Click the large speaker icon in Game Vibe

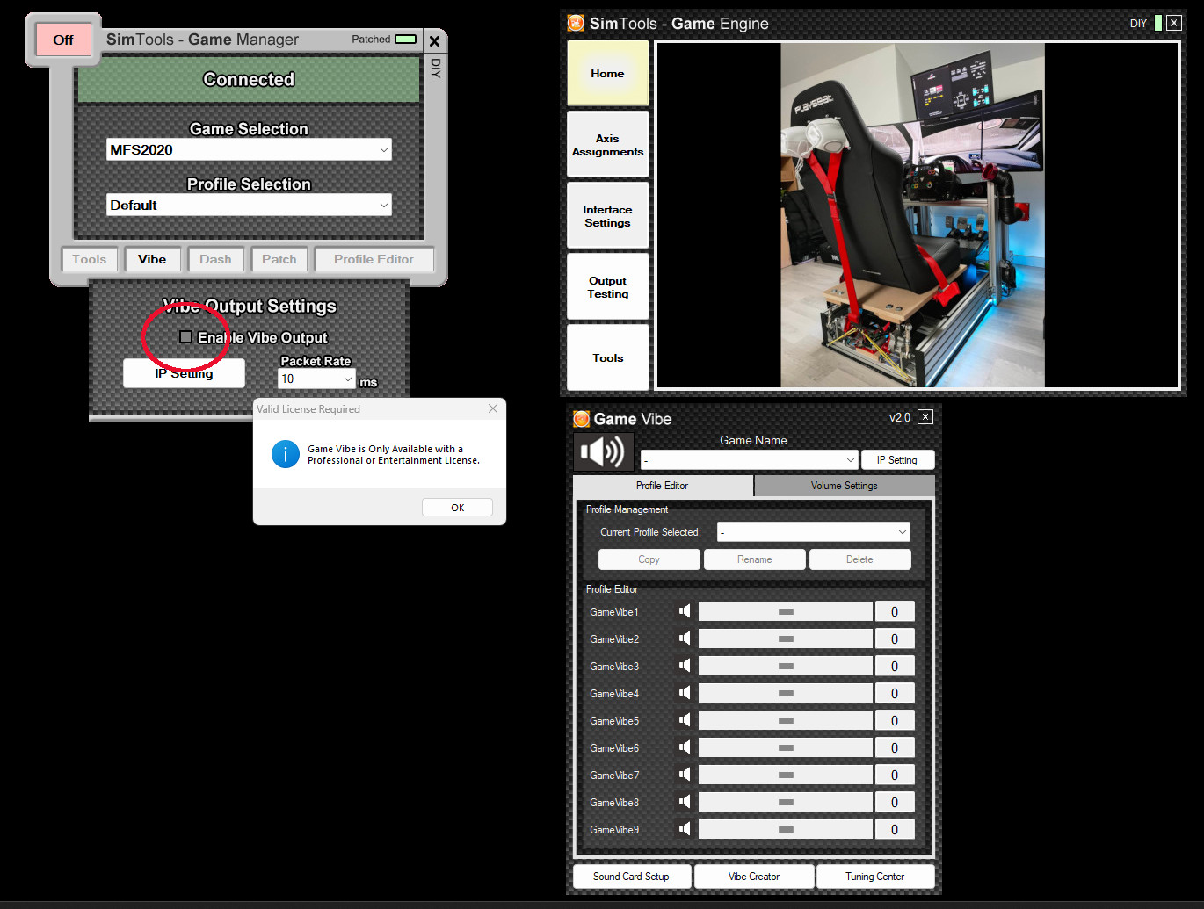[x=603, y=452]
